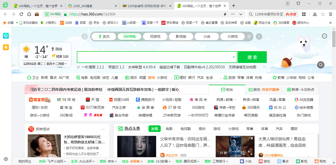Viewport: 336px width, 165px height.
Task: Click left arrow of channel navigation
Action: click(x=84, y=37)
